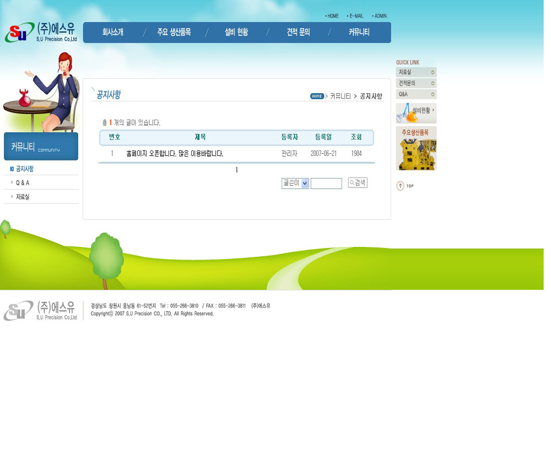The image size is (551, 453).
Task: Click the 검색 search button
Action: point(358,183)
